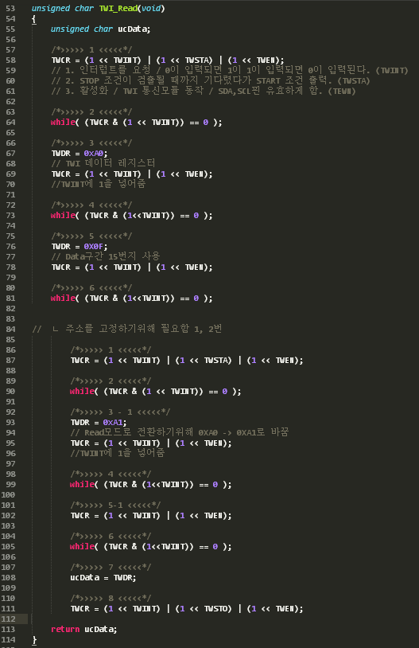The height and width of the screenshot is (648, 419).
Task: Click line number 99 in the gutter
Action: click(10, 484)
